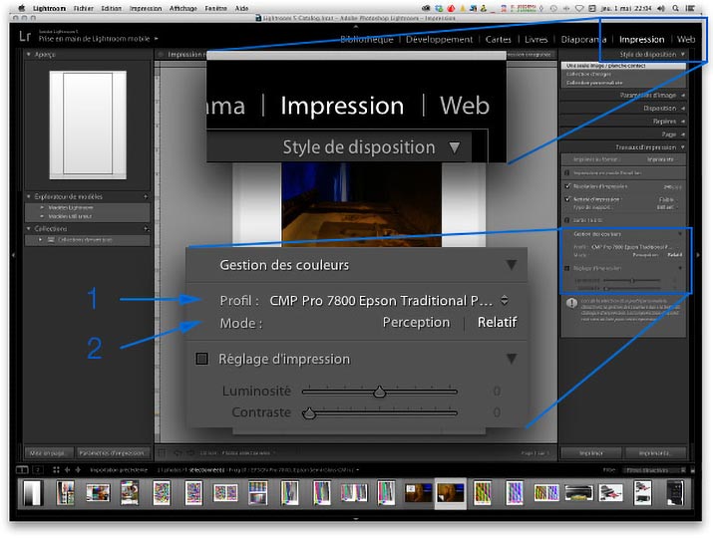713x538 pixels.
Task: Collapse the Explorateur de modèles panel
Action: click(29, 196)
